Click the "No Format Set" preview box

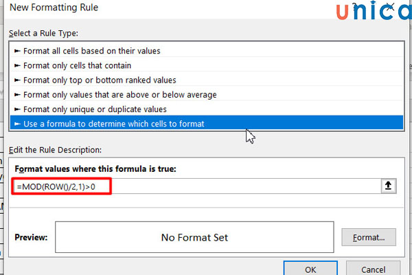tap(194, 238)
